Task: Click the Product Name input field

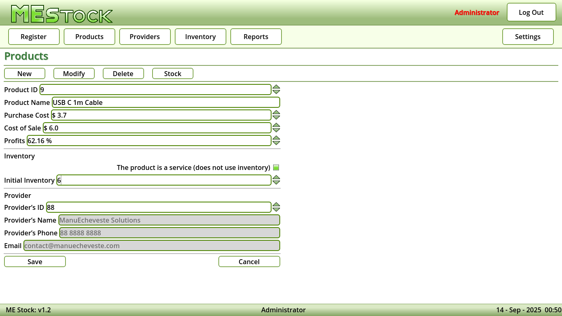Action: point(166,102)
